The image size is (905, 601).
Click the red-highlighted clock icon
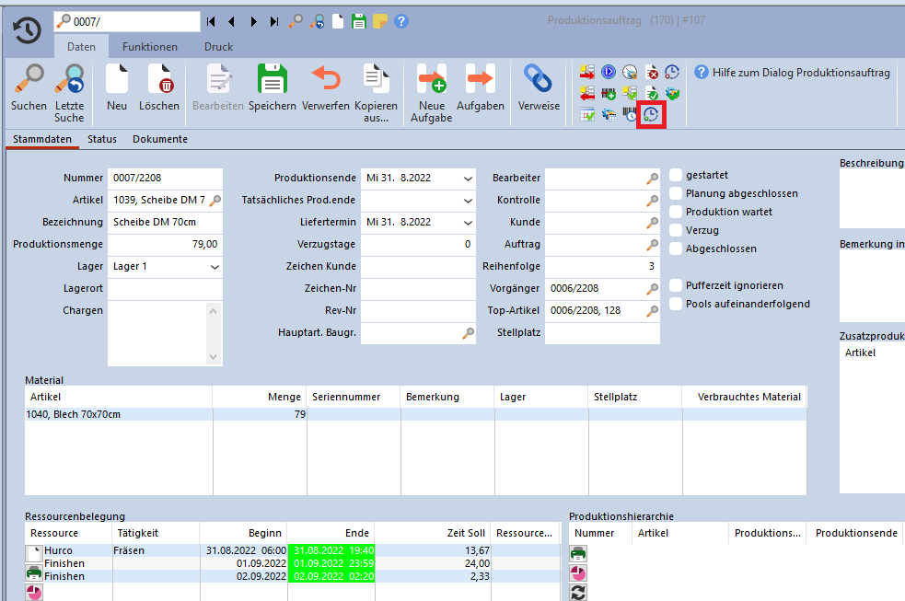651,115
